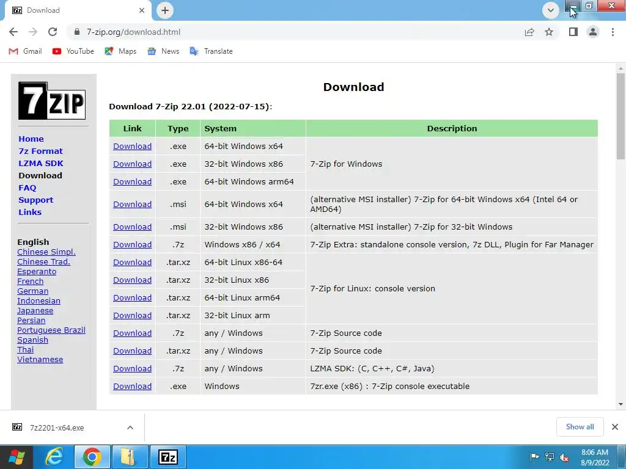
Task: Close the downloads bar
Action: pyautogui.click(x=615, y=427)
